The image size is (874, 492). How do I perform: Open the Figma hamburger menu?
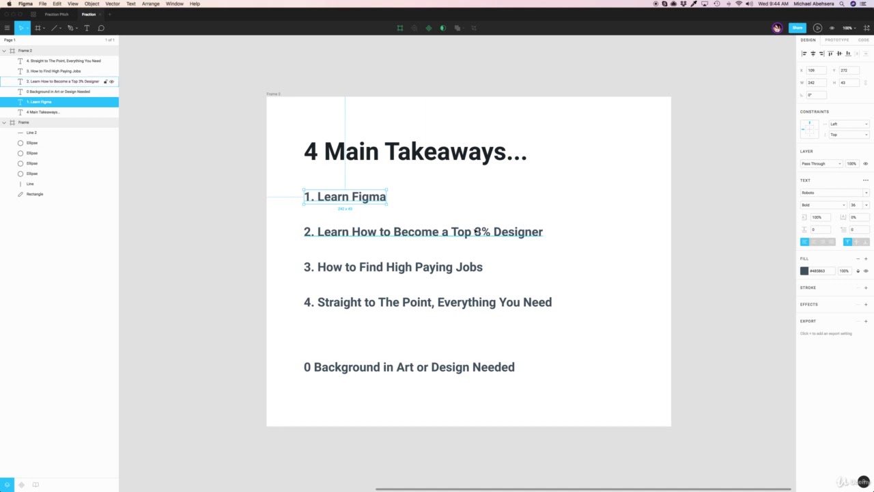tap(7, 28)
